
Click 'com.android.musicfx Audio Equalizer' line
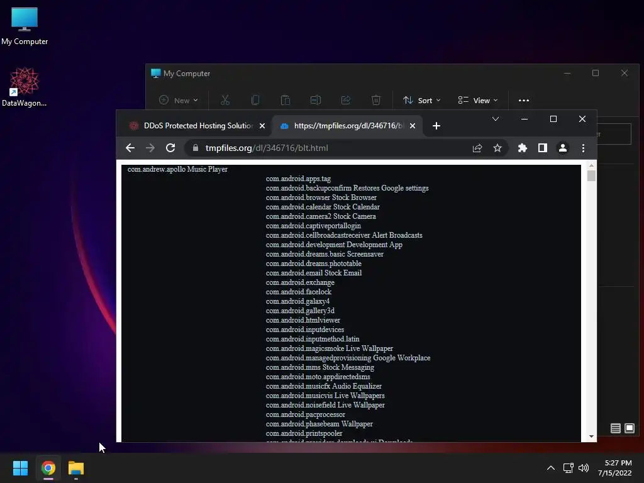point(324,386)
